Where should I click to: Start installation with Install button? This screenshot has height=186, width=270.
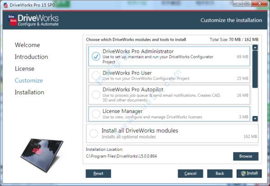tap(249, 173)
